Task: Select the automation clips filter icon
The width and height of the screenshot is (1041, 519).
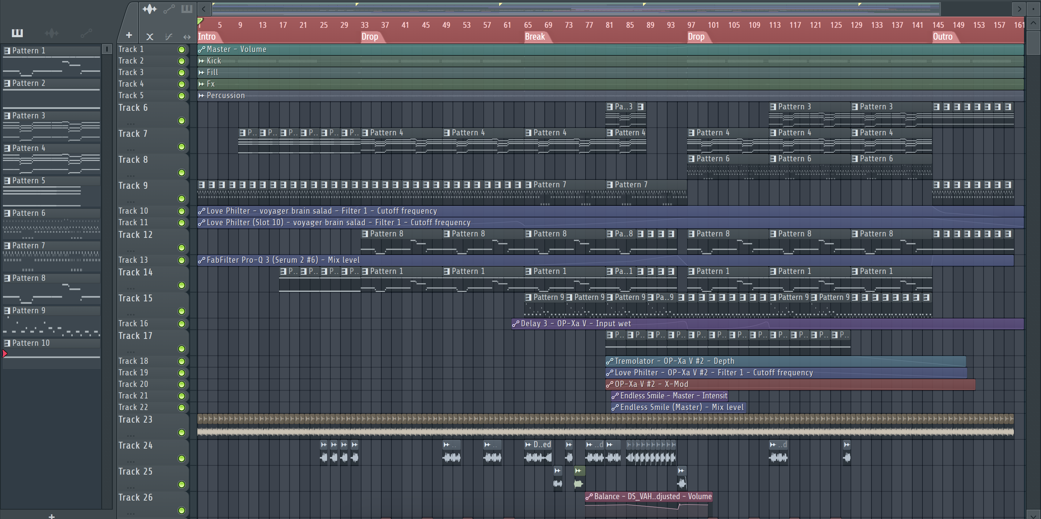Action: tap(169, 9)
